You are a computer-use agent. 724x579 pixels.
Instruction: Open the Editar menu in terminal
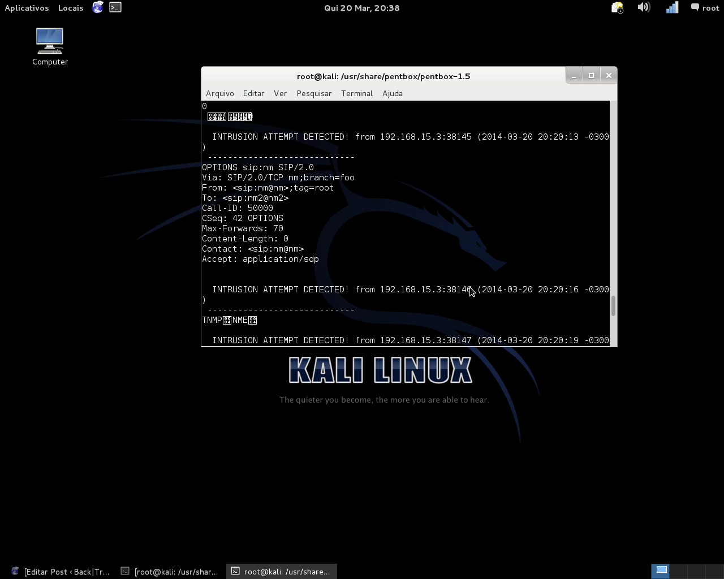pos(253,93)
